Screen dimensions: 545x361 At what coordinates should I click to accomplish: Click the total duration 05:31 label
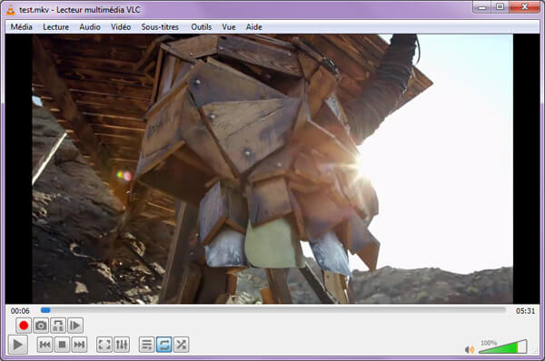(x=525, y=311)
